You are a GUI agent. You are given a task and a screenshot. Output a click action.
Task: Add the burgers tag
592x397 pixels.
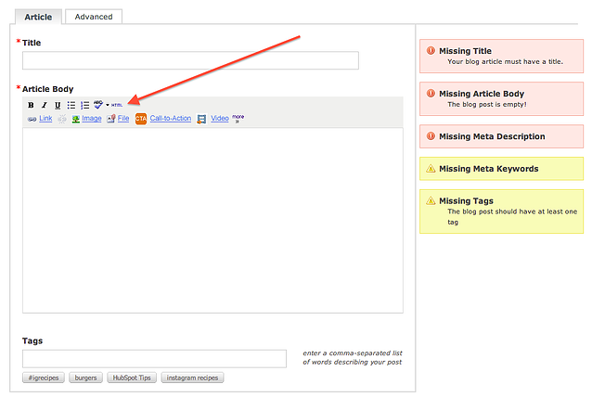85,378
